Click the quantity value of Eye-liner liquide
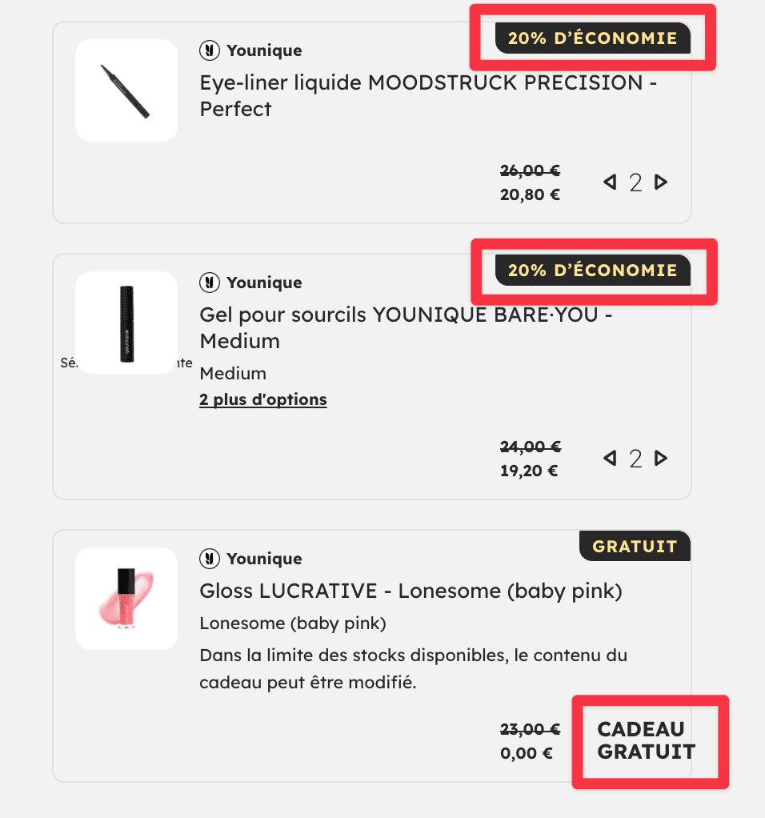 pyautogui.click(x=635, y=182)
